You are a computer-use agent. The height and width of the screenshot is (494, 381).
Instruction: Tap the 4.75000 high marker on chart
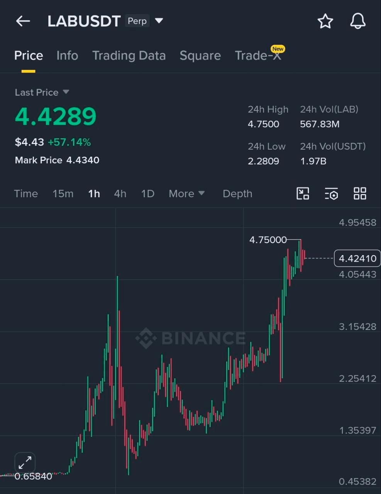268,240
